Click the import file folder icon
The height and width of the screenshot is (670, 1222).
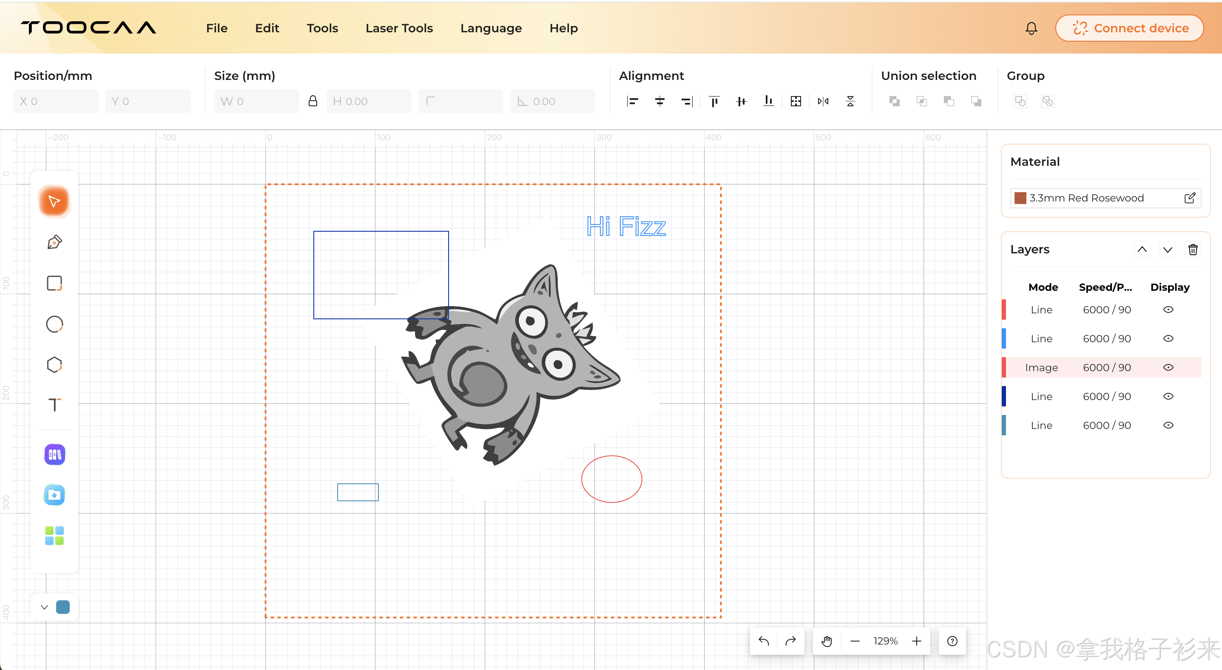tap(54, 495)
